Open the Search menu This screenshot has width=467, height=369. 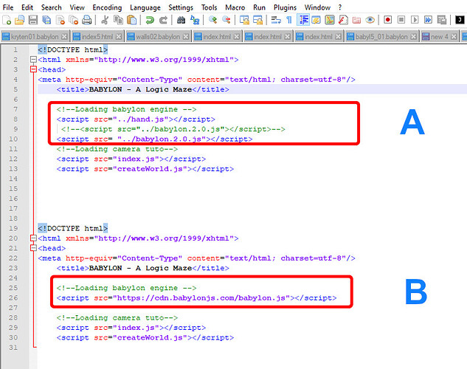(x=51, y=7)
